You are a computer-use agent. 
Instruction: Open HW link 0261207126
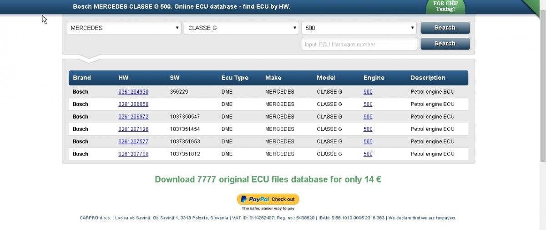point(133,129)
